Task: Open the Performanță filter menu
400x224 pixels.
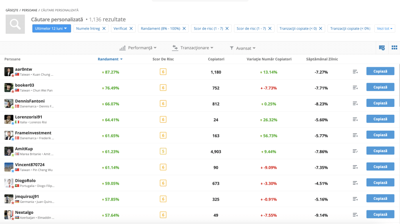Action: pyautogui.click(x=138, y=48)
